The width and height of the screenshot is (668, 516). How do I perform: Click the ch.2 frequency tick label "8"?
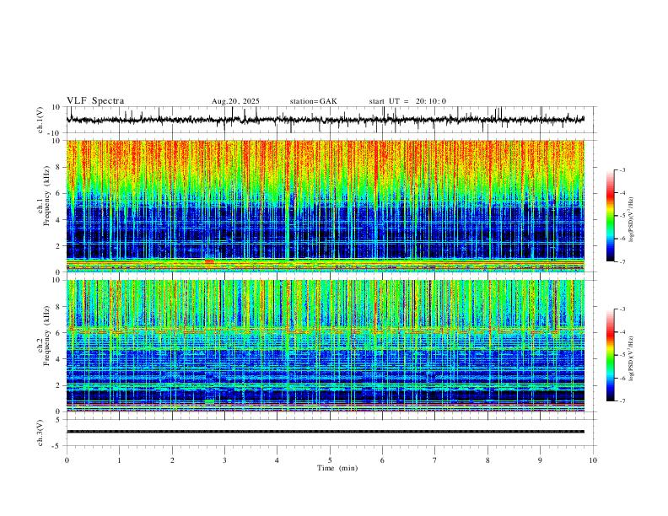coord(58,307)
